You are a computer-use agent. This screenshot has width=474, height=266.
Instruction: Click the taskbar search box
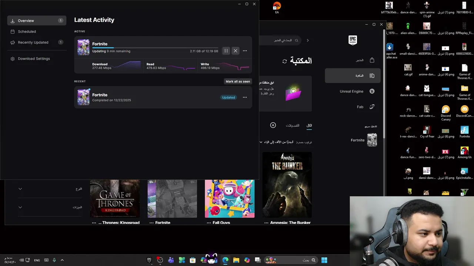pyautogui.click(x=291, y=260)
